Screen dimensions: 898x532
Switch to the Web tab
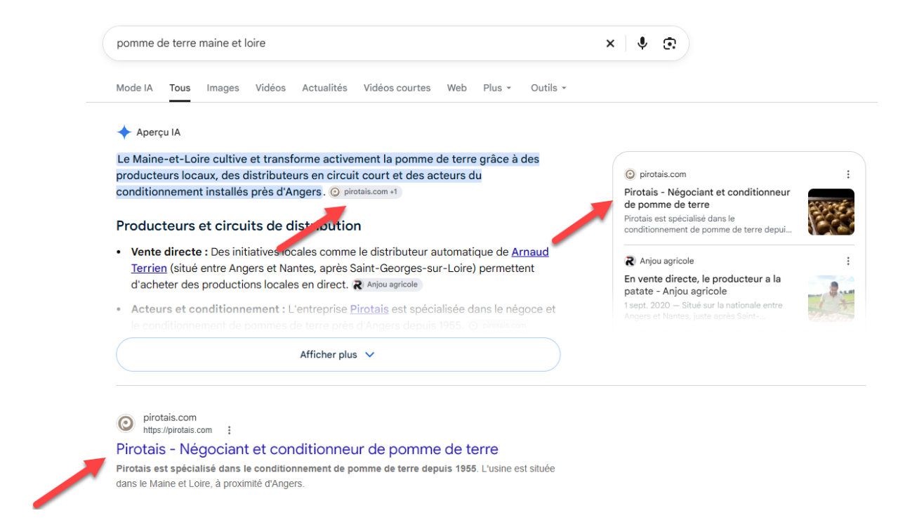pos(457,88)
